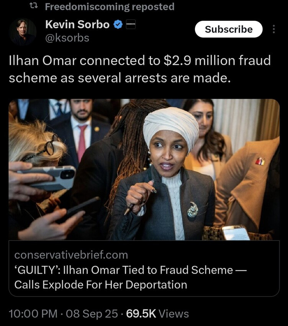The image size is (288, 326).
Task: Click the square affiliate badge beside checkmark
Action: point(131,24)
